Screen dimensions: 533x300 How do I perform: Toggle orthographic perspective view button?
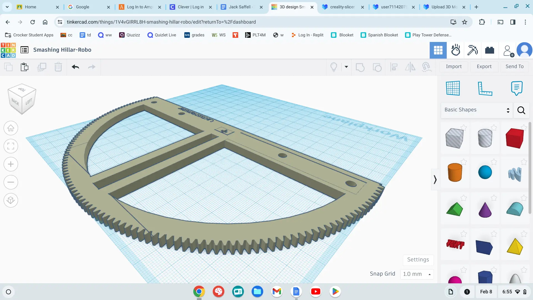click(11, 200)
